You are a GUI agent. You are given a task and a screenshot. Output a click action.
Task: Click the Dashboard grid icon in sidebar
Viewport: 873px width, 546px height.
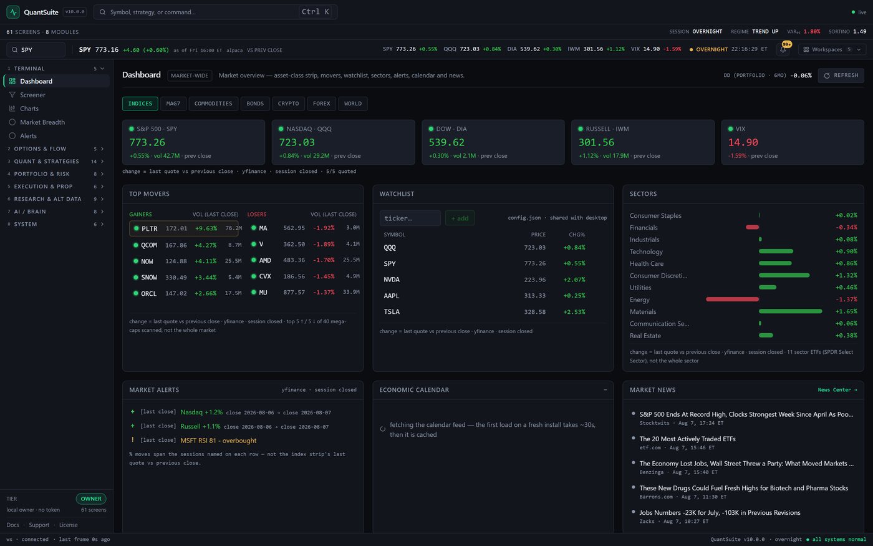click(x=12, y=81)
